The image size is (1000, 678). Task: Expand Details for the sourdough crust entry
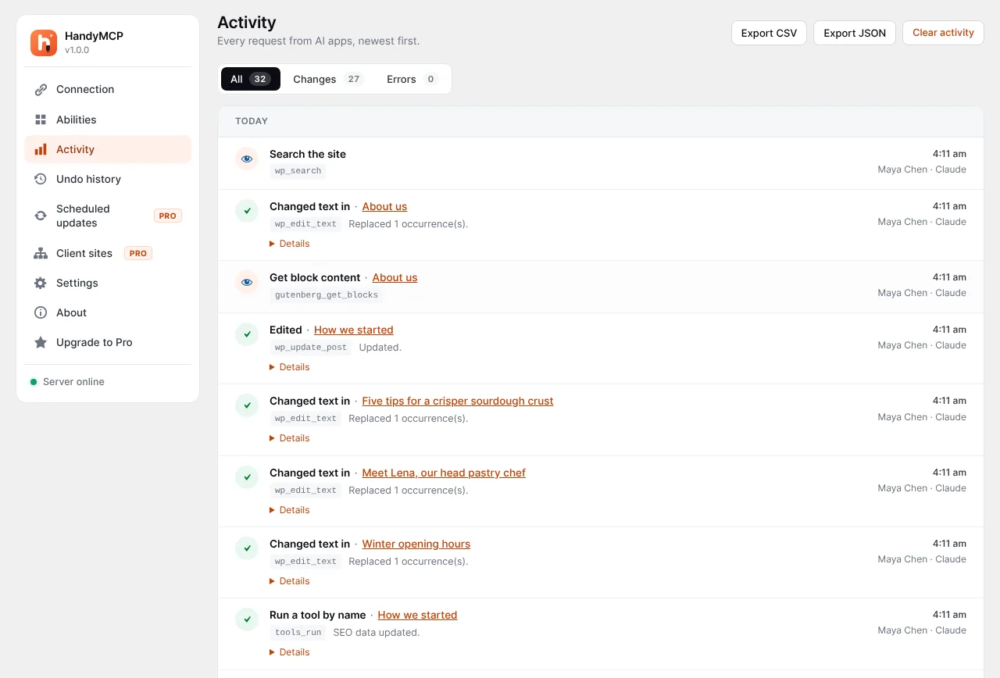click(x=290, y=438)
